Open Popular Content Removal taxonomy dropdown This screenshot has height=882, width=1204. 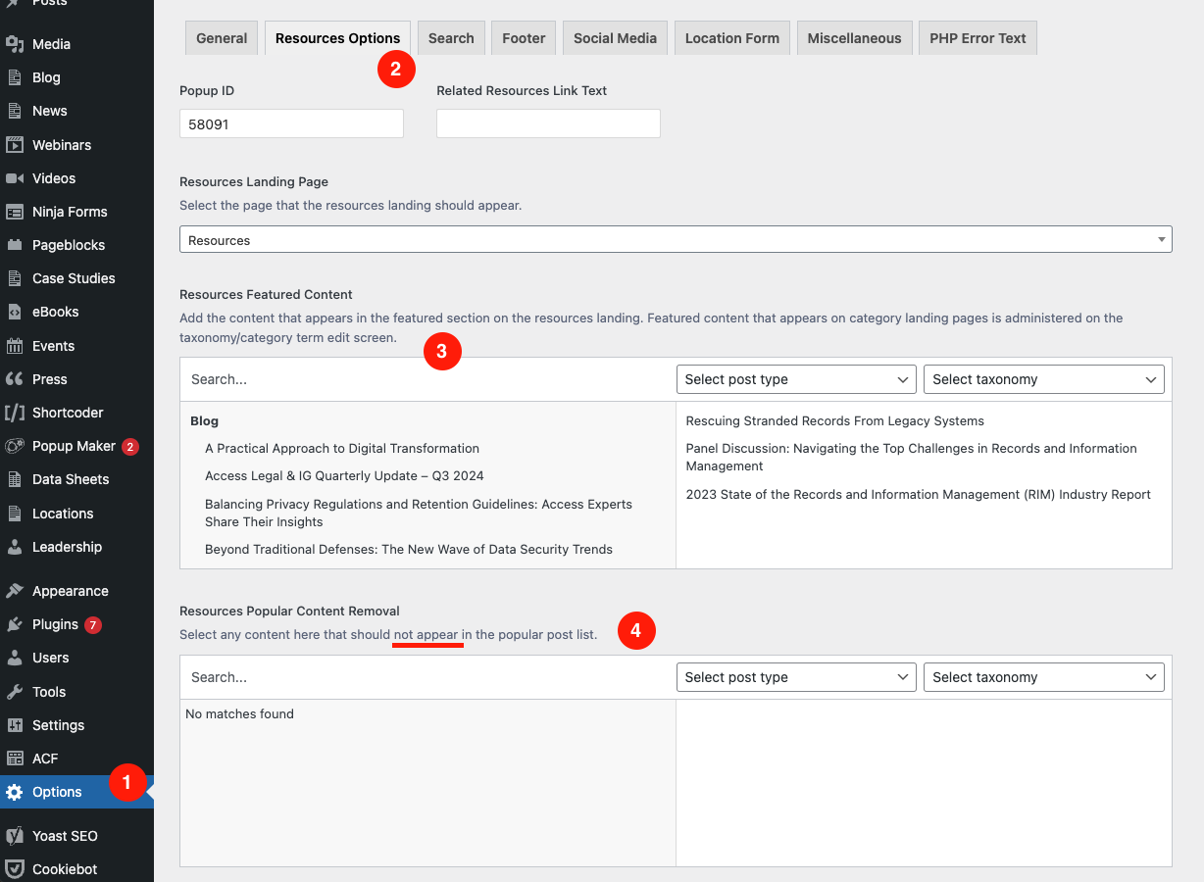[x=1044, y=677]
